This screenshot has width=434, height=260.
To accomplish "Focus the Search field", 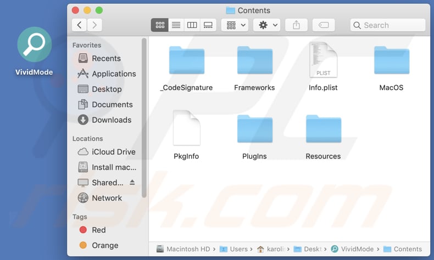I will click(x=388, y=25).
